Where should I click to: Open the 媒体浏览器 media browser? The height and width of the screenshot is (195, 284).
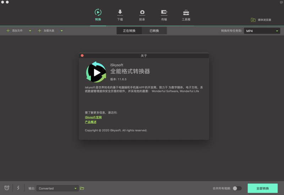[x=261, y=20]
